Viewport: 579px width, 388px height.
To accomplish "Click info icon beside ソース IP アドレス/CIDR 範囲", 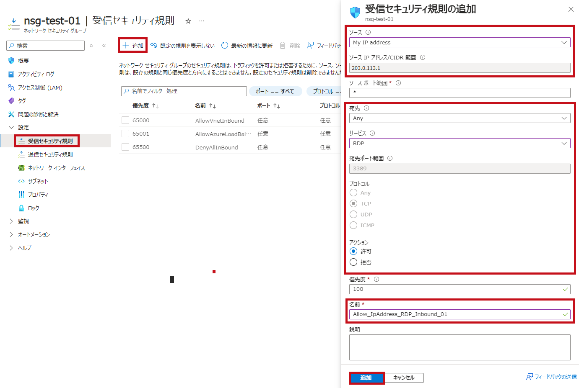I will point(423,58).
